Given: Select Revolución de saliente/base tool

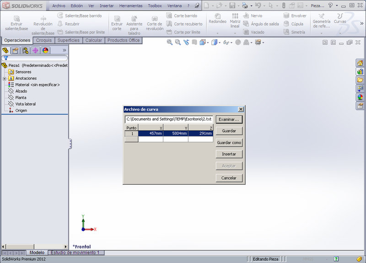Looking at the screenshot, I should click(x=43, y=25).
